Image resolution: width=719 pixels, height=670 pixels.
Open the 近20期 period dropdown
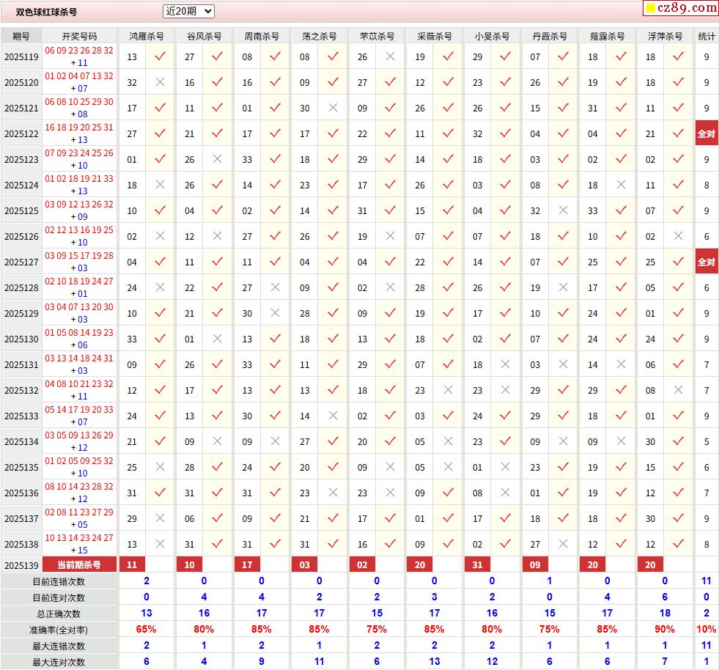(x=188, y=11)
